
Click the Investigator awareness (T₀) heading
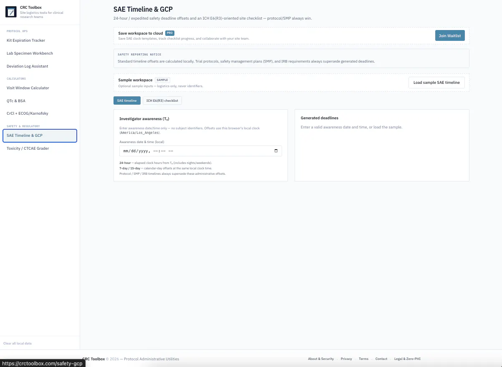pyautogui.click(x=144, y=119)
